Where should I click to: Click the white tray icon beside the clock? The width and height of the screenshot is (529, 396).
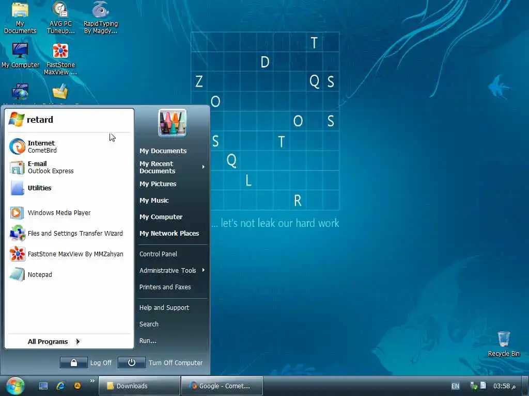(x=483, y=385)
